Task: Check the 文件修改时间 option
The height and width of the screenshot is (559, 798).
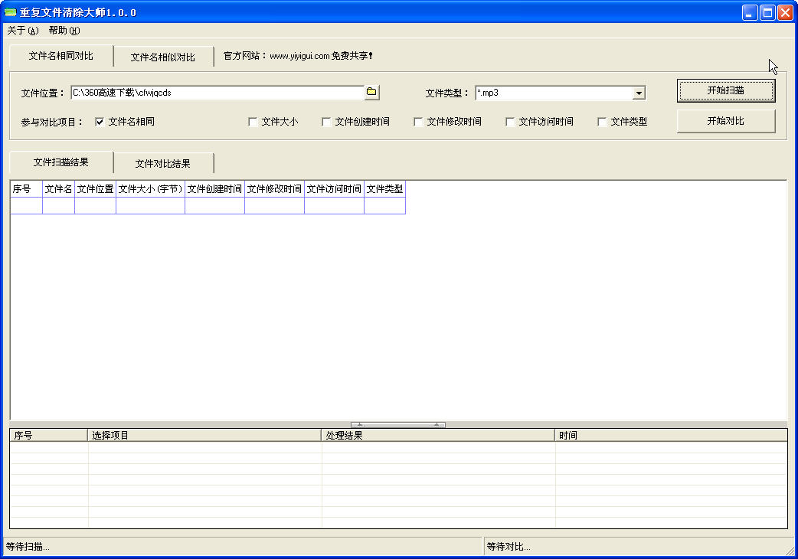Action: tap(418, 122)
